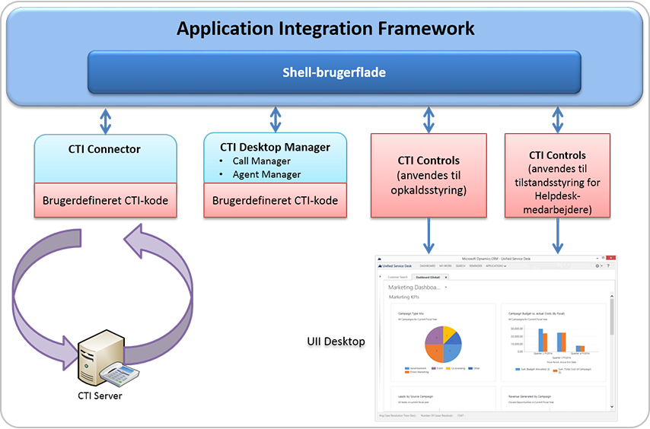Image resolution: width=650 pixels, height=429 pixels.
Task: Expand the Marketing Dashboard selector dropdown
Action: [445, 287]
